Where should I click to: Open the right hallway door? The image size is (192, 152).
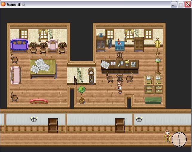(120, 125)
